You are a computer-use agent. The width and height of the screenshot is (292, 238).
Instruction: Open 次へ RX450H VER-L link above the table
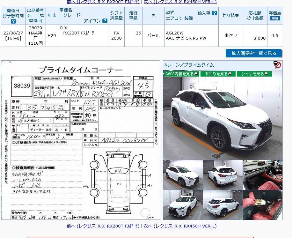[180, 2]
